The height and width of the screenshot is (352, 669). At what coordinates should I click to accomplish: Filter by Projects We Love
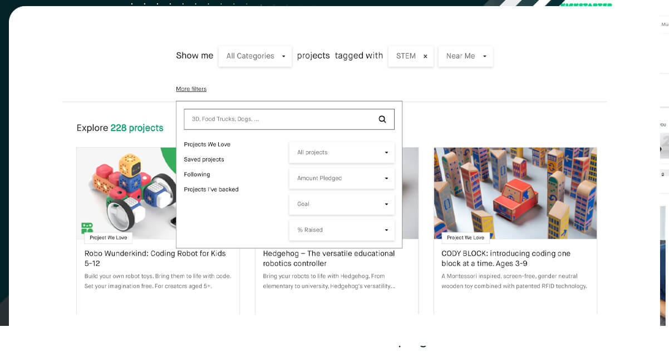tap(207, 144)
